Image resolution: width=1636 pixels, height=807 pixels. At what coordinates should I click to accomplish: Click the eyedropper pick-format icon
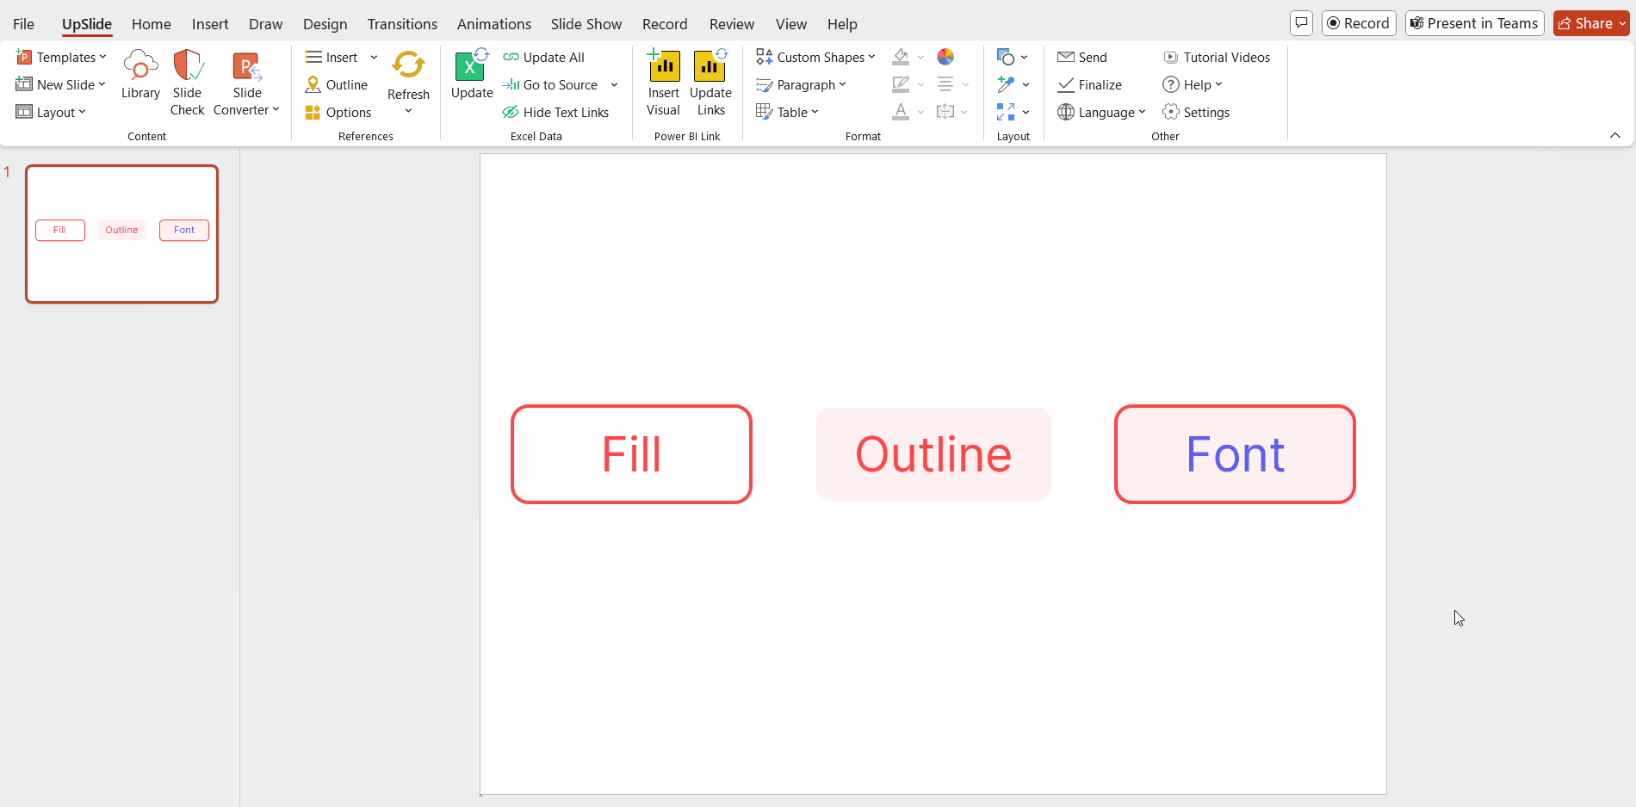[x=1006, y=84]
